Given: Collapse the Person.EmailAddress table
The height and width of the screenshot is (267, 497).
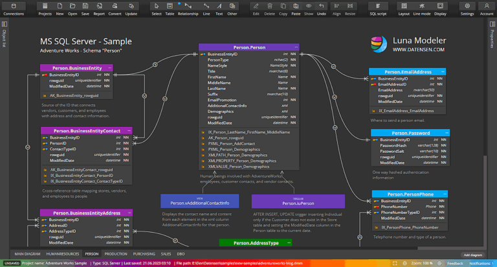Looking at the screenshot, I should coord(443,71).
